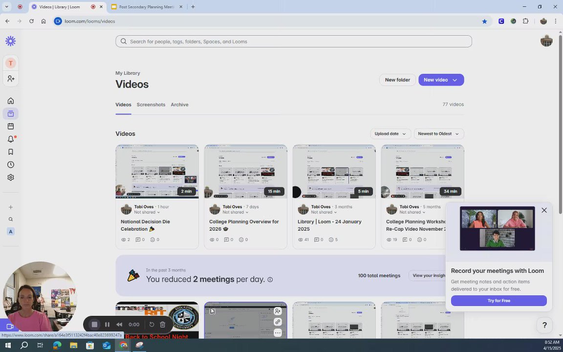This screenshot has height=352, width=563.
Task: Open Outlook from taskbar
Action: click(107, 346)
